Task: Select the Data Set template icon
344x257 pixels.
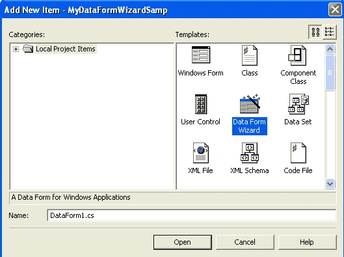Action: point(298,104)
